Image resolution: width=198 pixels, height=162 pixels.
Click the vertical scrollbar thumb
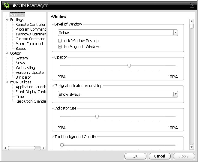pos(192,26)
